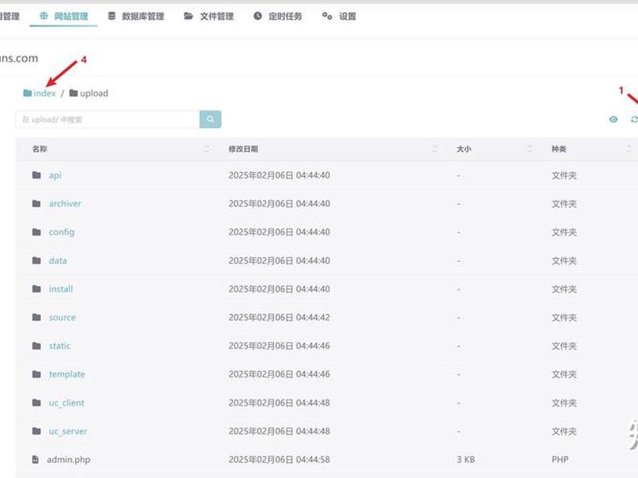Click the folder icon before upload breadcrumb
The height and width of the screenshot is (478, 638).
[73, 93]
